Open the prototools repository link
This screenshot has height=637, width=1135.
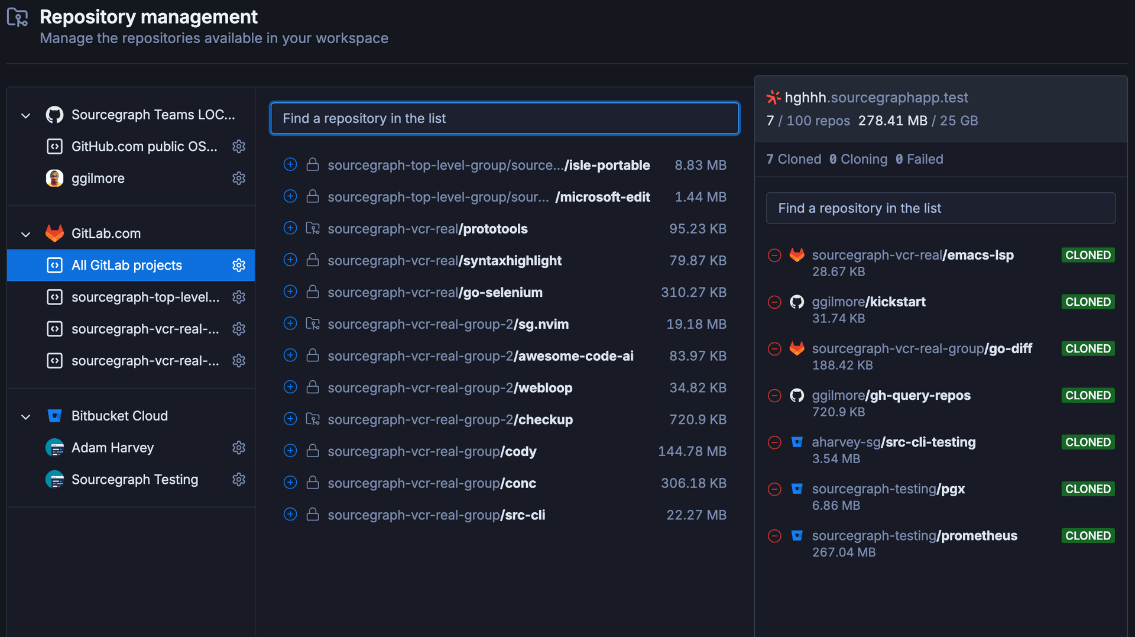coord(427,229)
